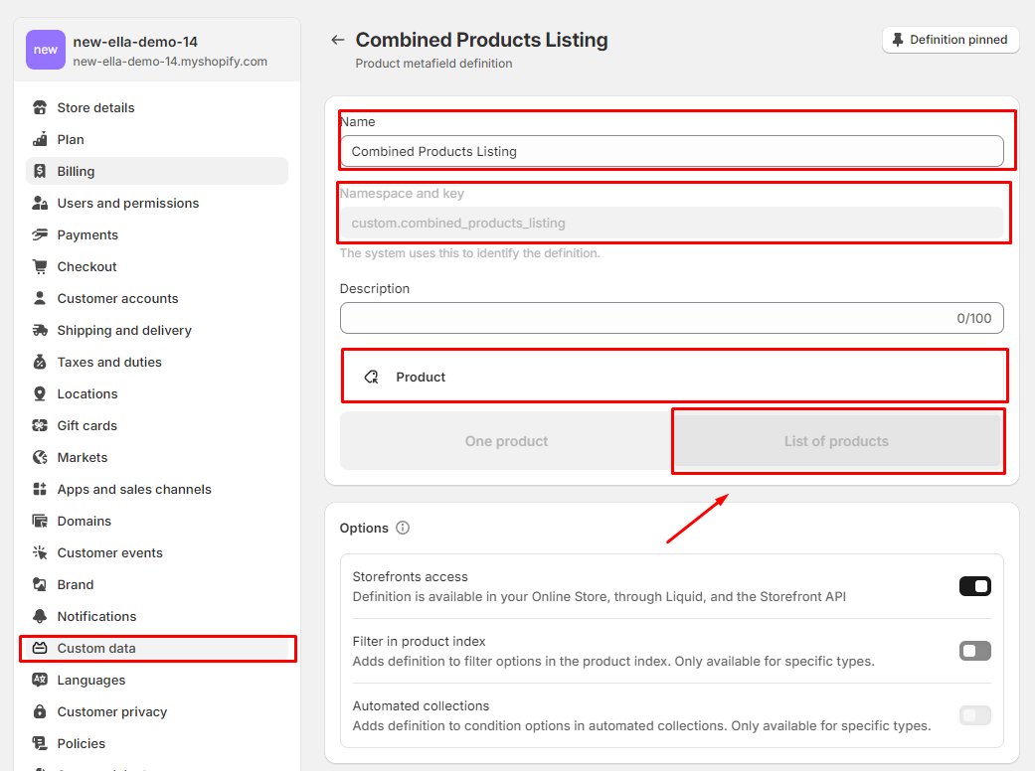Click the Options info icon

[403, 528]
